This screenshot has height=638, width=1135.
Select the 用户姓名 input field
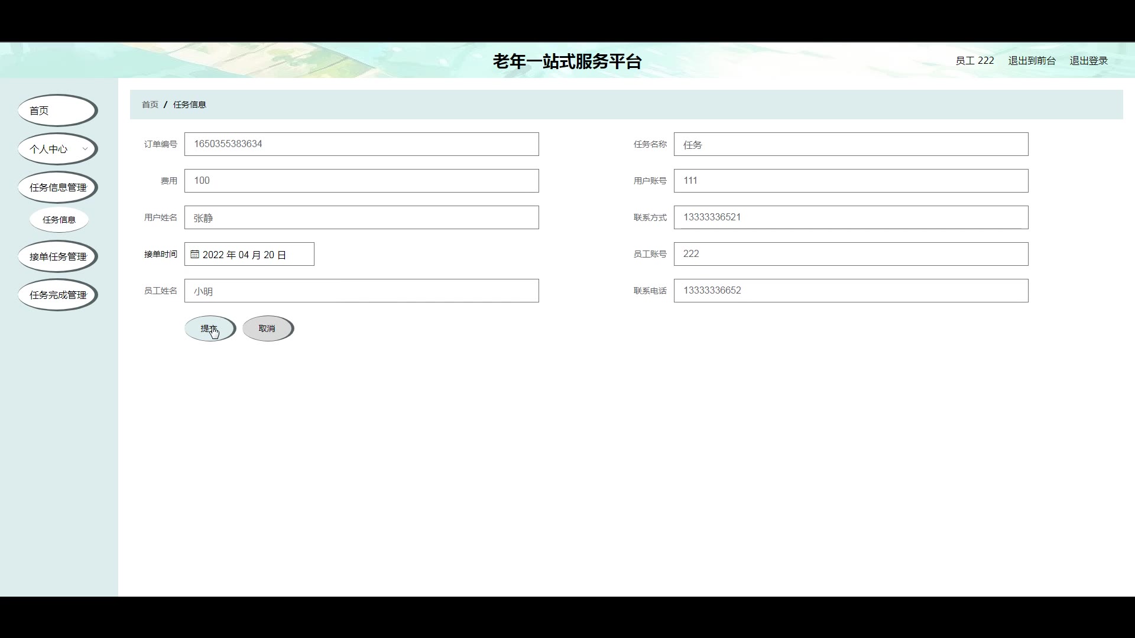tap(361, 217)
